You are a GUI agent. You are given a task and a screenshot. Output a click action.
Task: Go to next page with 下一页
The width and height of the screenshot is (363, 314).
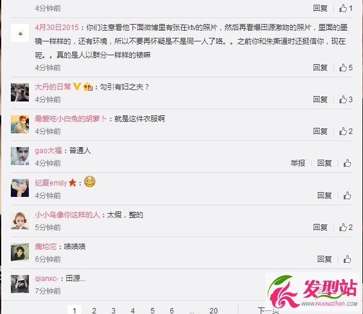coord(268,310)
